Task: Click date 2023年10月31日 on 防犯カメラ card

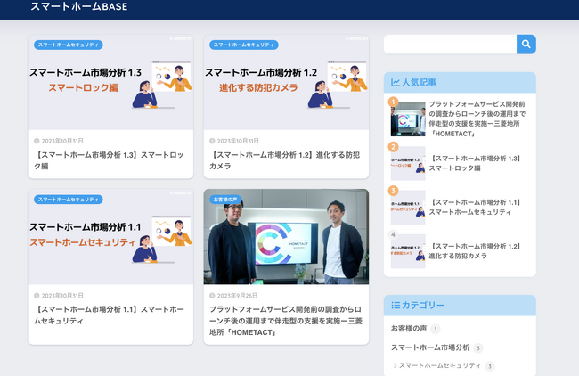Action: 238,141
